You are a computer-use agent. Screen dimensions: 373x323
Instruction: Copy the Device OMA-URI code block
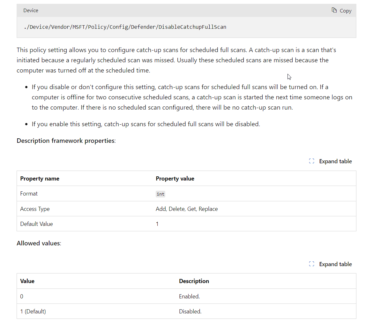pyautogui.click(x=341, y=11)
